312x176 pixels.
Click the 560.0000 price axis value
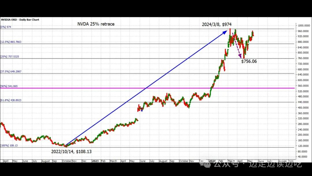tap(304, 86)
